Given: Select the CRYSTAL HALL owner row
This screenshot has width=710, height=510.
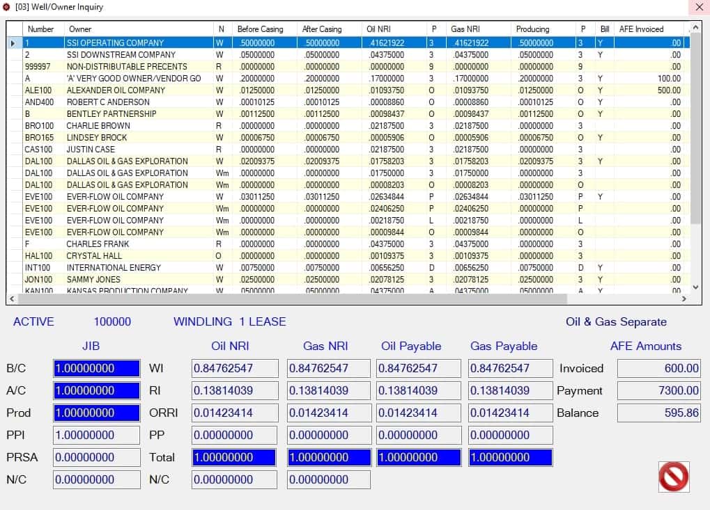Looking at the screenshot, I should (x=348, y=256).
